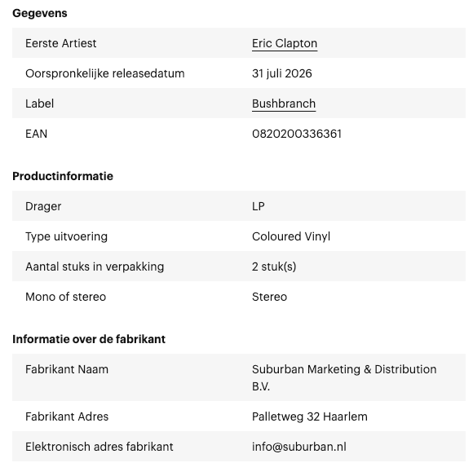Click the Informatie over de fabrikant heading

point(89,339)
